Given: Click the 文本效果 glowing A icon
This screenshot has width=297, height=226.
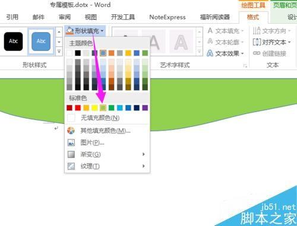Looking at the screenshot, I should click(x=210, y=53).
